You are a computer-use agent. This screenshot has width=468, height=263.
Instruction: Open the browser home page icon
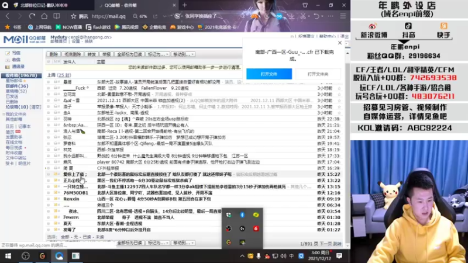click(44, 16)
